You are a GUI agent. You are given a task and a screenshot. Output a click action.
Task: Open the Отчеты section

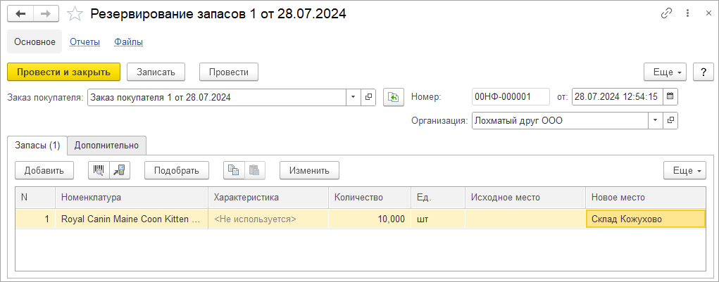85,42
